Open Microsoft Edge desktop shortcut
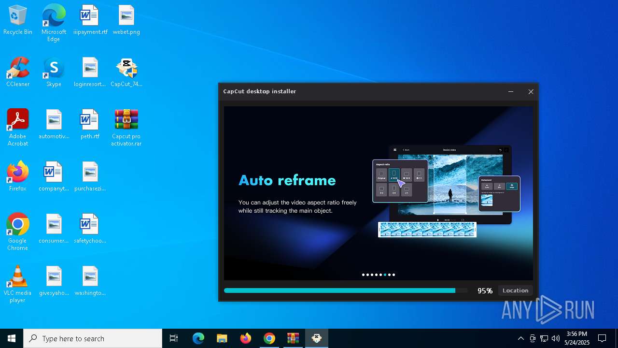 pyautogui.click(x=54, y=23)
